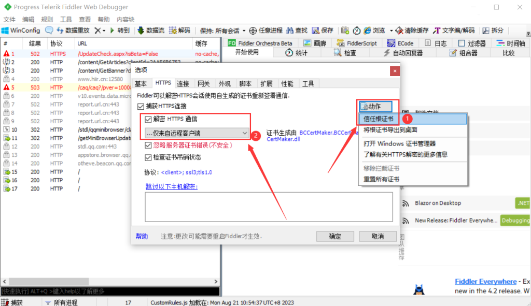The width and height of the screenshot is (531, 306).
Task: Click the 动作 actions button
Action: point(375,107)
